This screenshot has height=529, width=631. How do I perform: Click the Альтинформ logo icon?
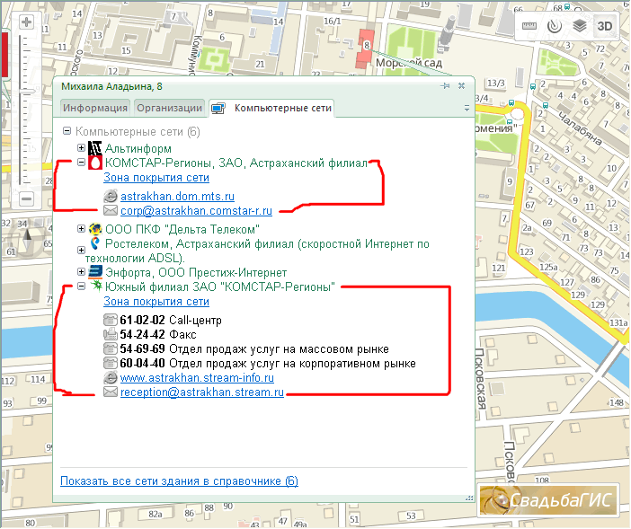click(x=95, y=148)
